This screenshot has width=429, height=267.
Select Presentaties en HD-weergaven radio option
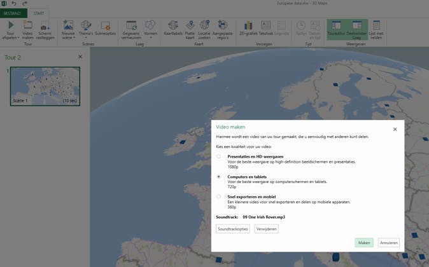coord(218,156)
